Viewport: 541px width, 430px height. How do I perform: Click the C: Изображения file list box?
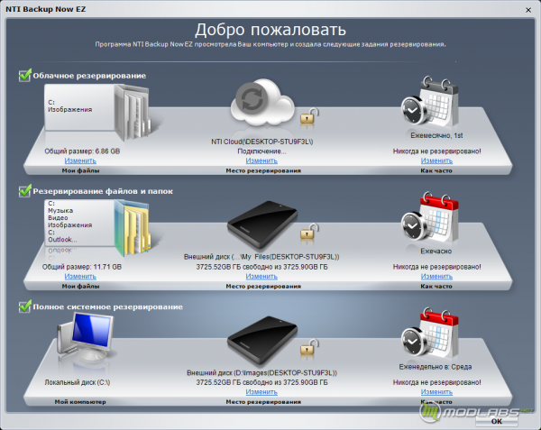[x=79, y=107]
